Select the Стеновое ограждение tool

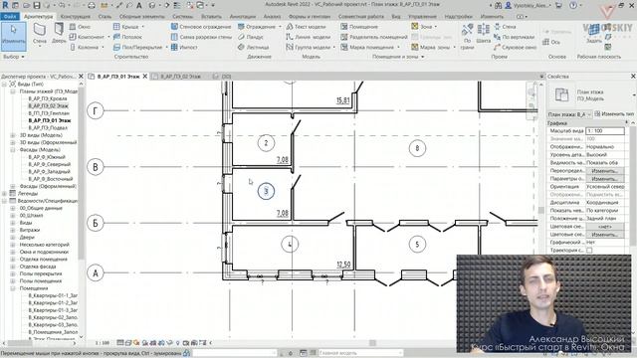[x=201, y=27]
